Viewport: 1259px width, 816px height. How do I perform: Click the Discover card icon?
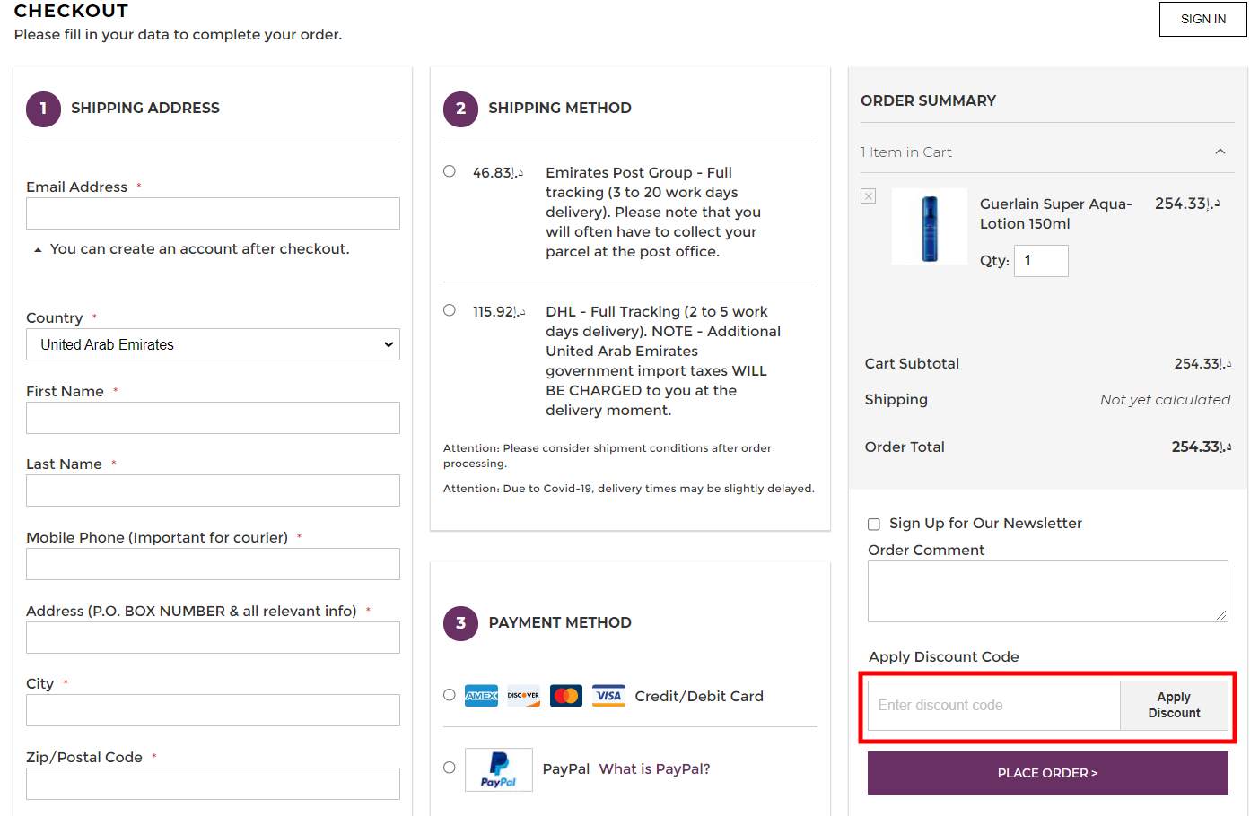523,695
